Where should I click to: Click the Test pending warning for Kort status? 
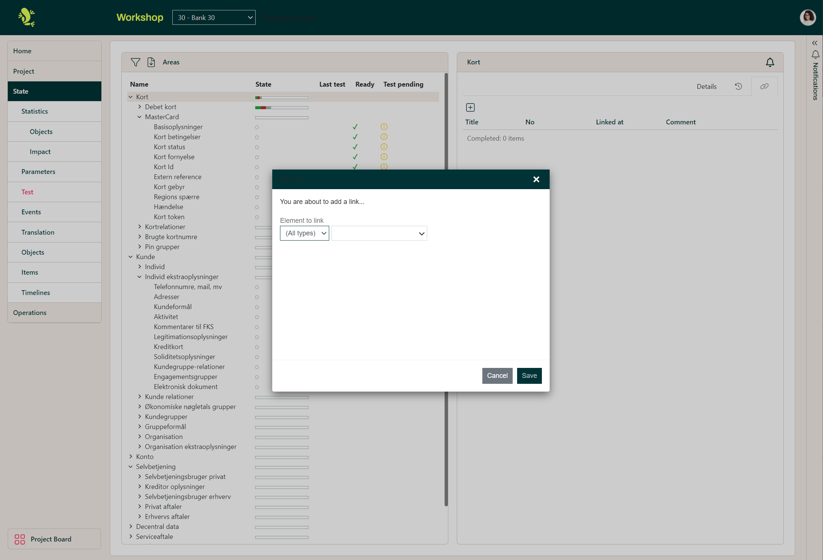point(384,147)
